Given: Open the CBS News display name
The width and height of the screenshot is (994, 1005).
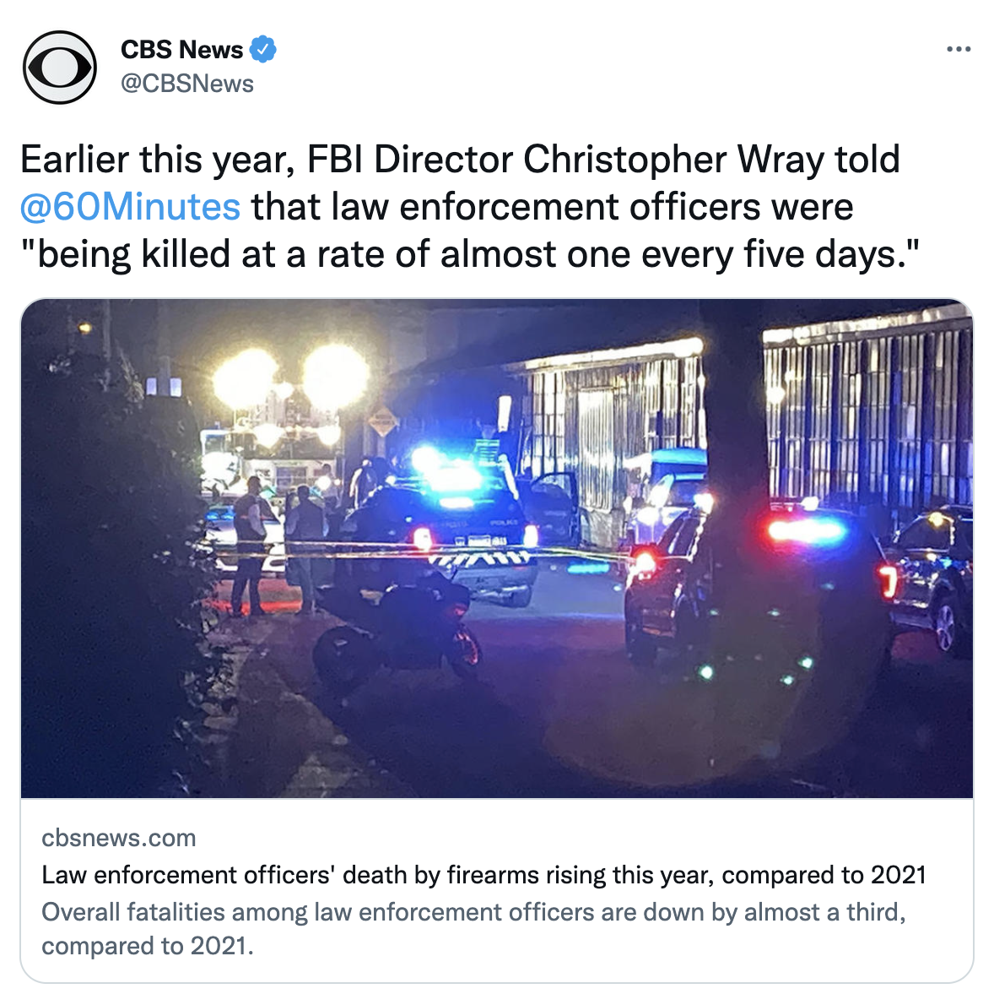Looking at the screenshot, I should (x=182, y=49).
